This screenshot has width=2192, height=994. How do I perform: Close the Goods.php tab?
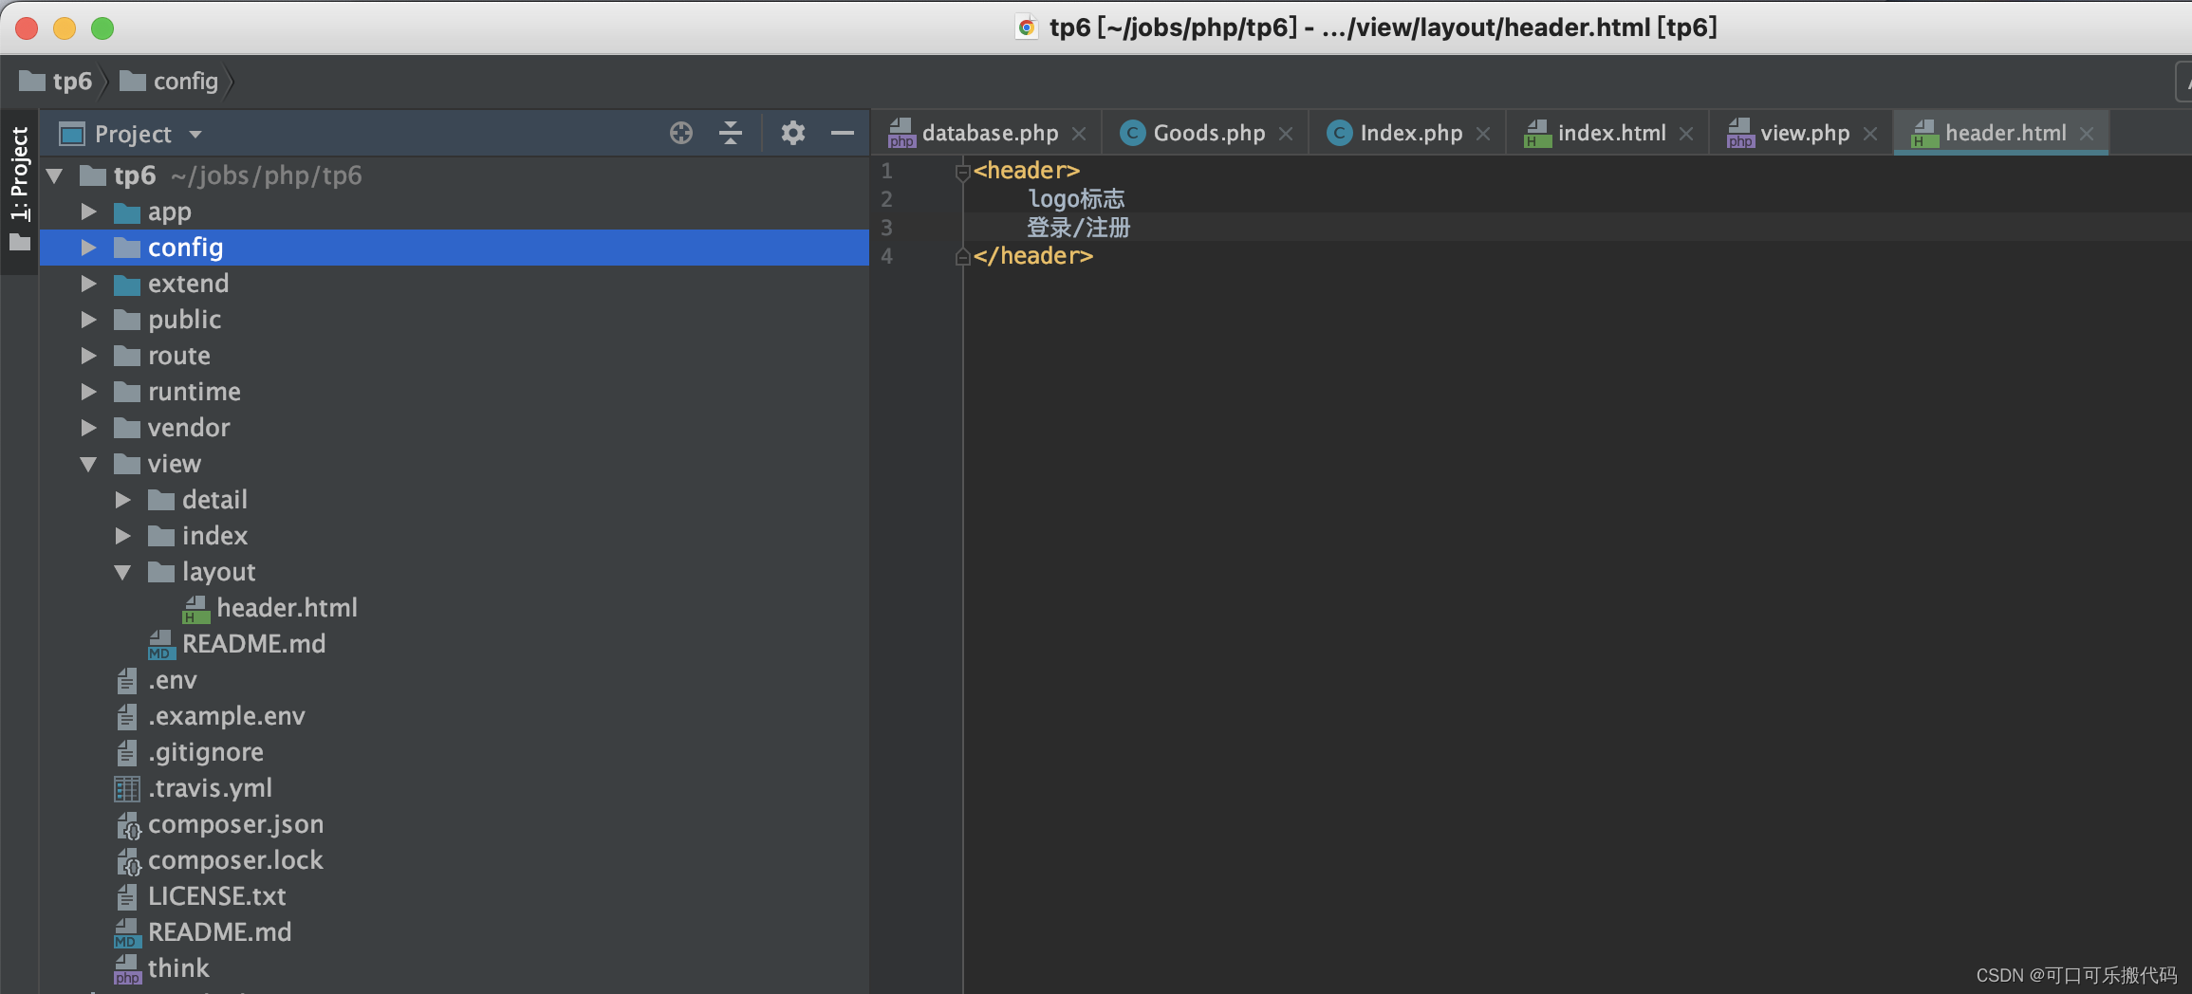1286,134
